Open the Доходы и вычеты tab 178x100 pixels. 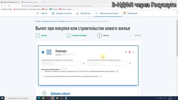coord(62,13)
